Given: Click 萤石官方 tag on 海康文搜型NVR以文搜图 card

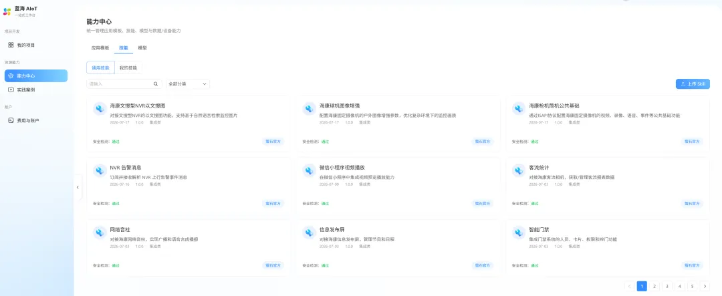Looking at the screenshot, I should pyautogui.click(x=273, y=142).
